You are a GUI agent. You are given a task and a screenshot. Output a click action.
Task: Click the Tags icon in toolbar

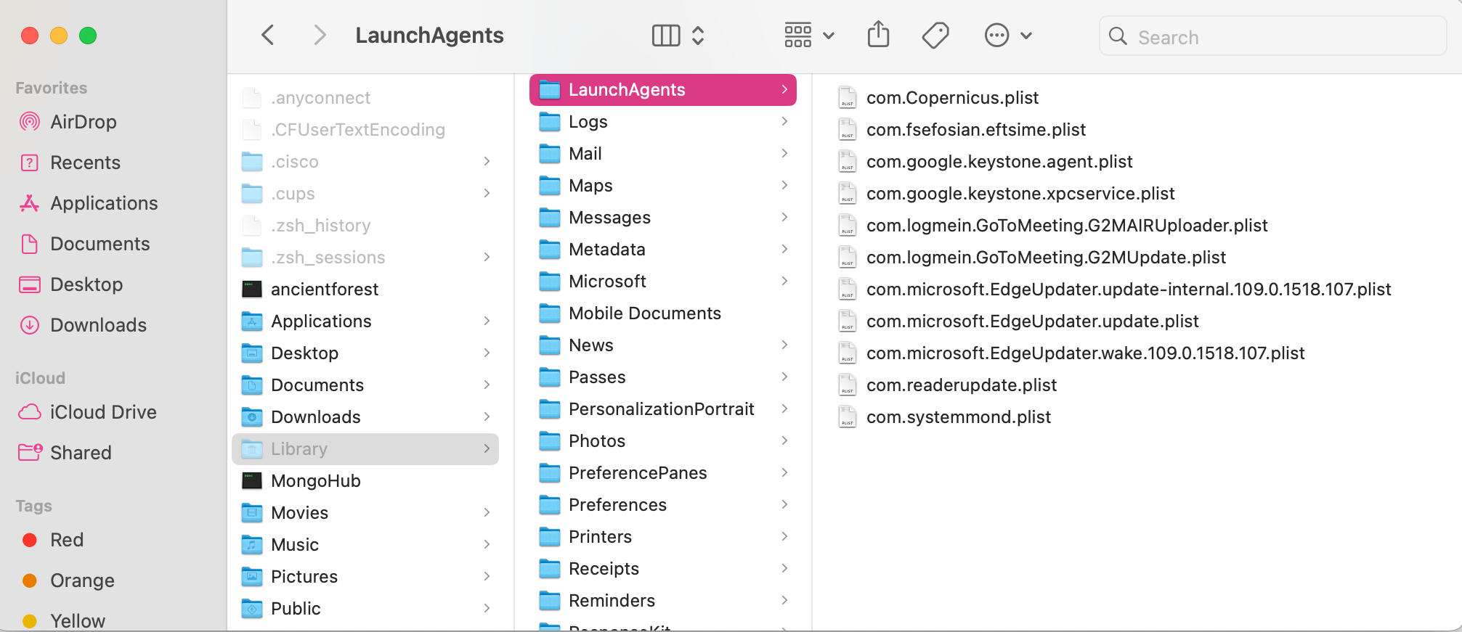click(x=935, y=35)
